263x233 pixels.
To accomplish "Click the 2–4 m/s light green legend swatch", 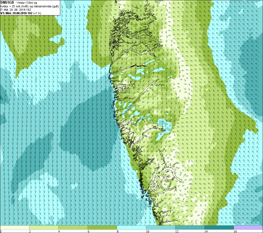I will 44,227.
